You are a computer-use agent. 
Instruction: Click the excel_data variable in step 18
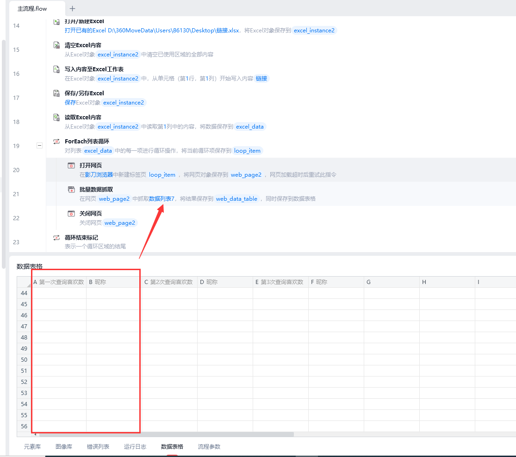[250, 127]
